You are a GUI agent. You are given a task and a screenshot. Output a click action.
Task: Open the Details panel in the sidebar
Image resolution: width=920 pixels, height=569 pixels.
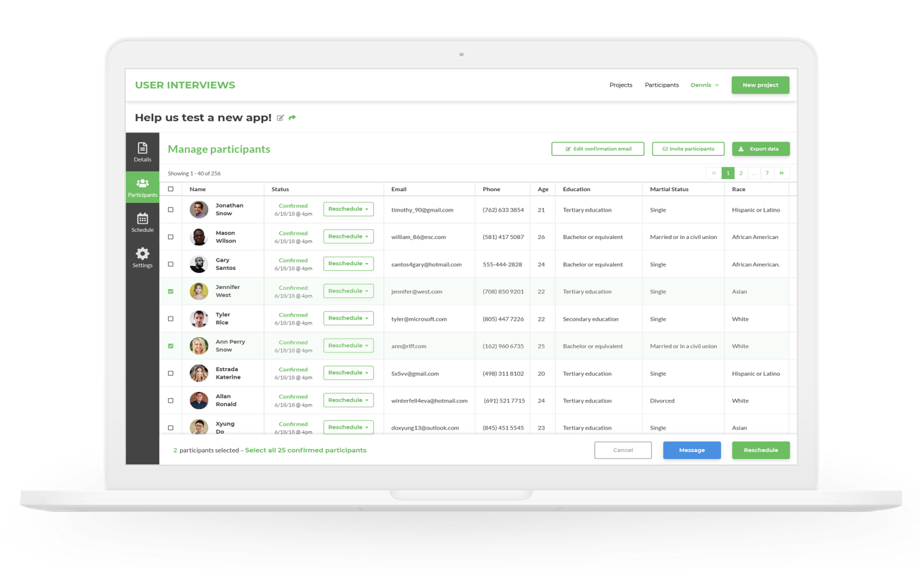143,149
